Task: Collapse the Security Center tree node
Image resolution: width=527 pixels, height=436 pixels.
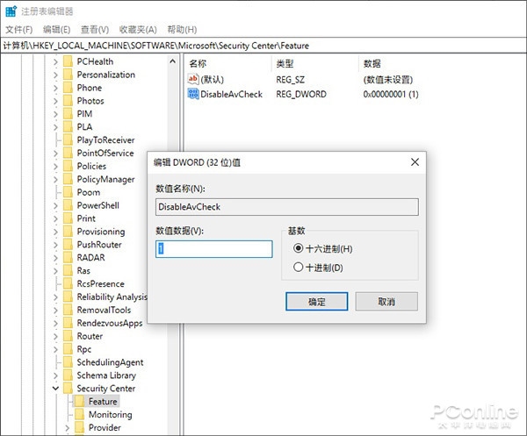Action: click(x=55, y=389)
